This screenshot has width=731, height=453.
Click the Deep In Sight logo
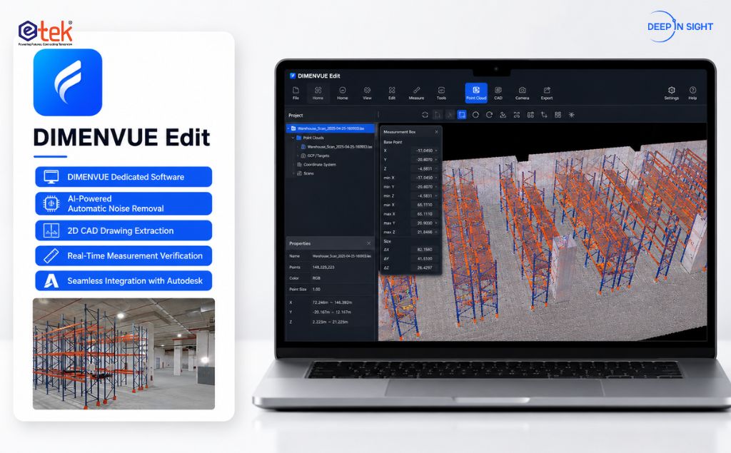(680, 26)
